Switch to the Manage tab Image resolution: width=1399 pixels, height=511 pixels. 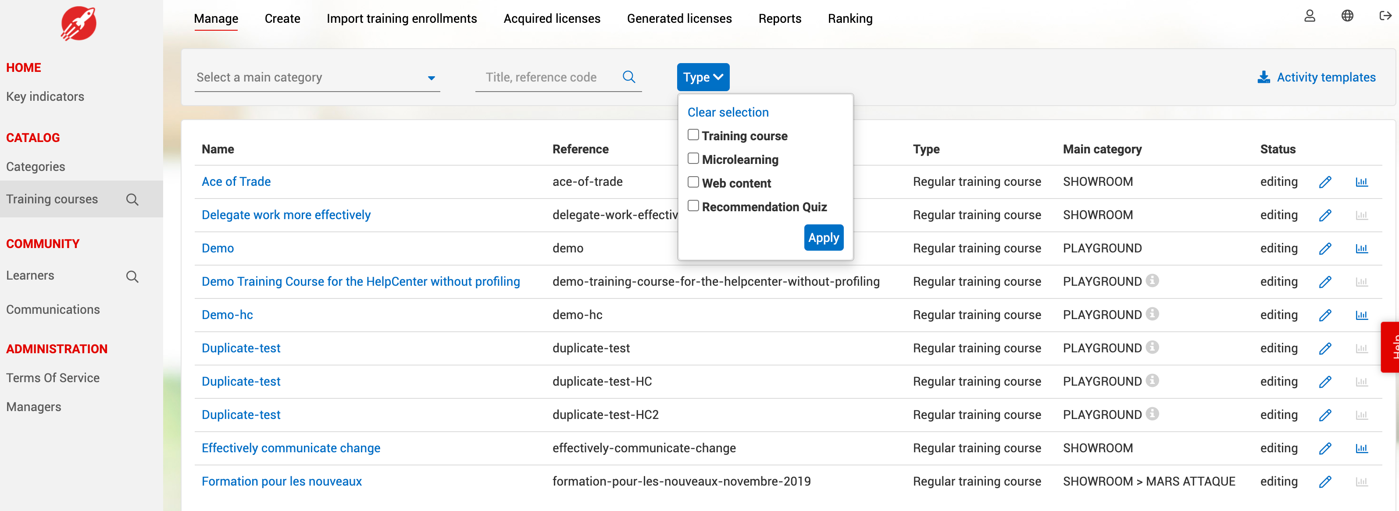click(216, 18)
